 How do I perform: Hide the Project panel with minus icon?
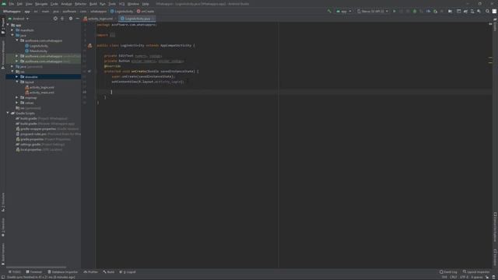click(x=78, y=19)
